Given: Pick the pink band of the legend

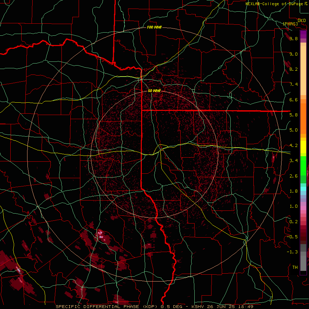Looking at the screenshot, I should [303, 208].
